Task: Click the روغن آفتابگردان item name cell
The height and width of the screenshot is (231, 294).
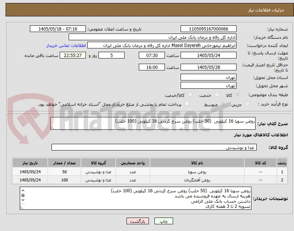Action: pyautogui.click(x=197, y=180)
